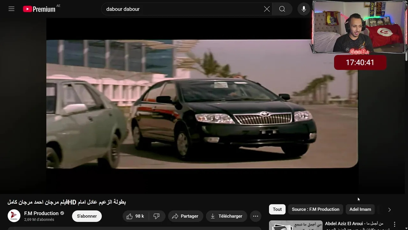Image resolution: width=408 pixels, height=230 pixels.
Task: Click the Télécharger download button
Action: pos(226,216)
